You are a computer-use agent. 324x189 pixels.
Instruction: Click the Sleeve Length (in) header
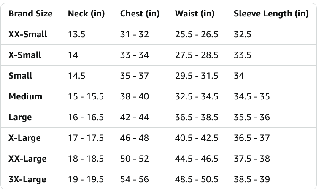coord(271,14)
